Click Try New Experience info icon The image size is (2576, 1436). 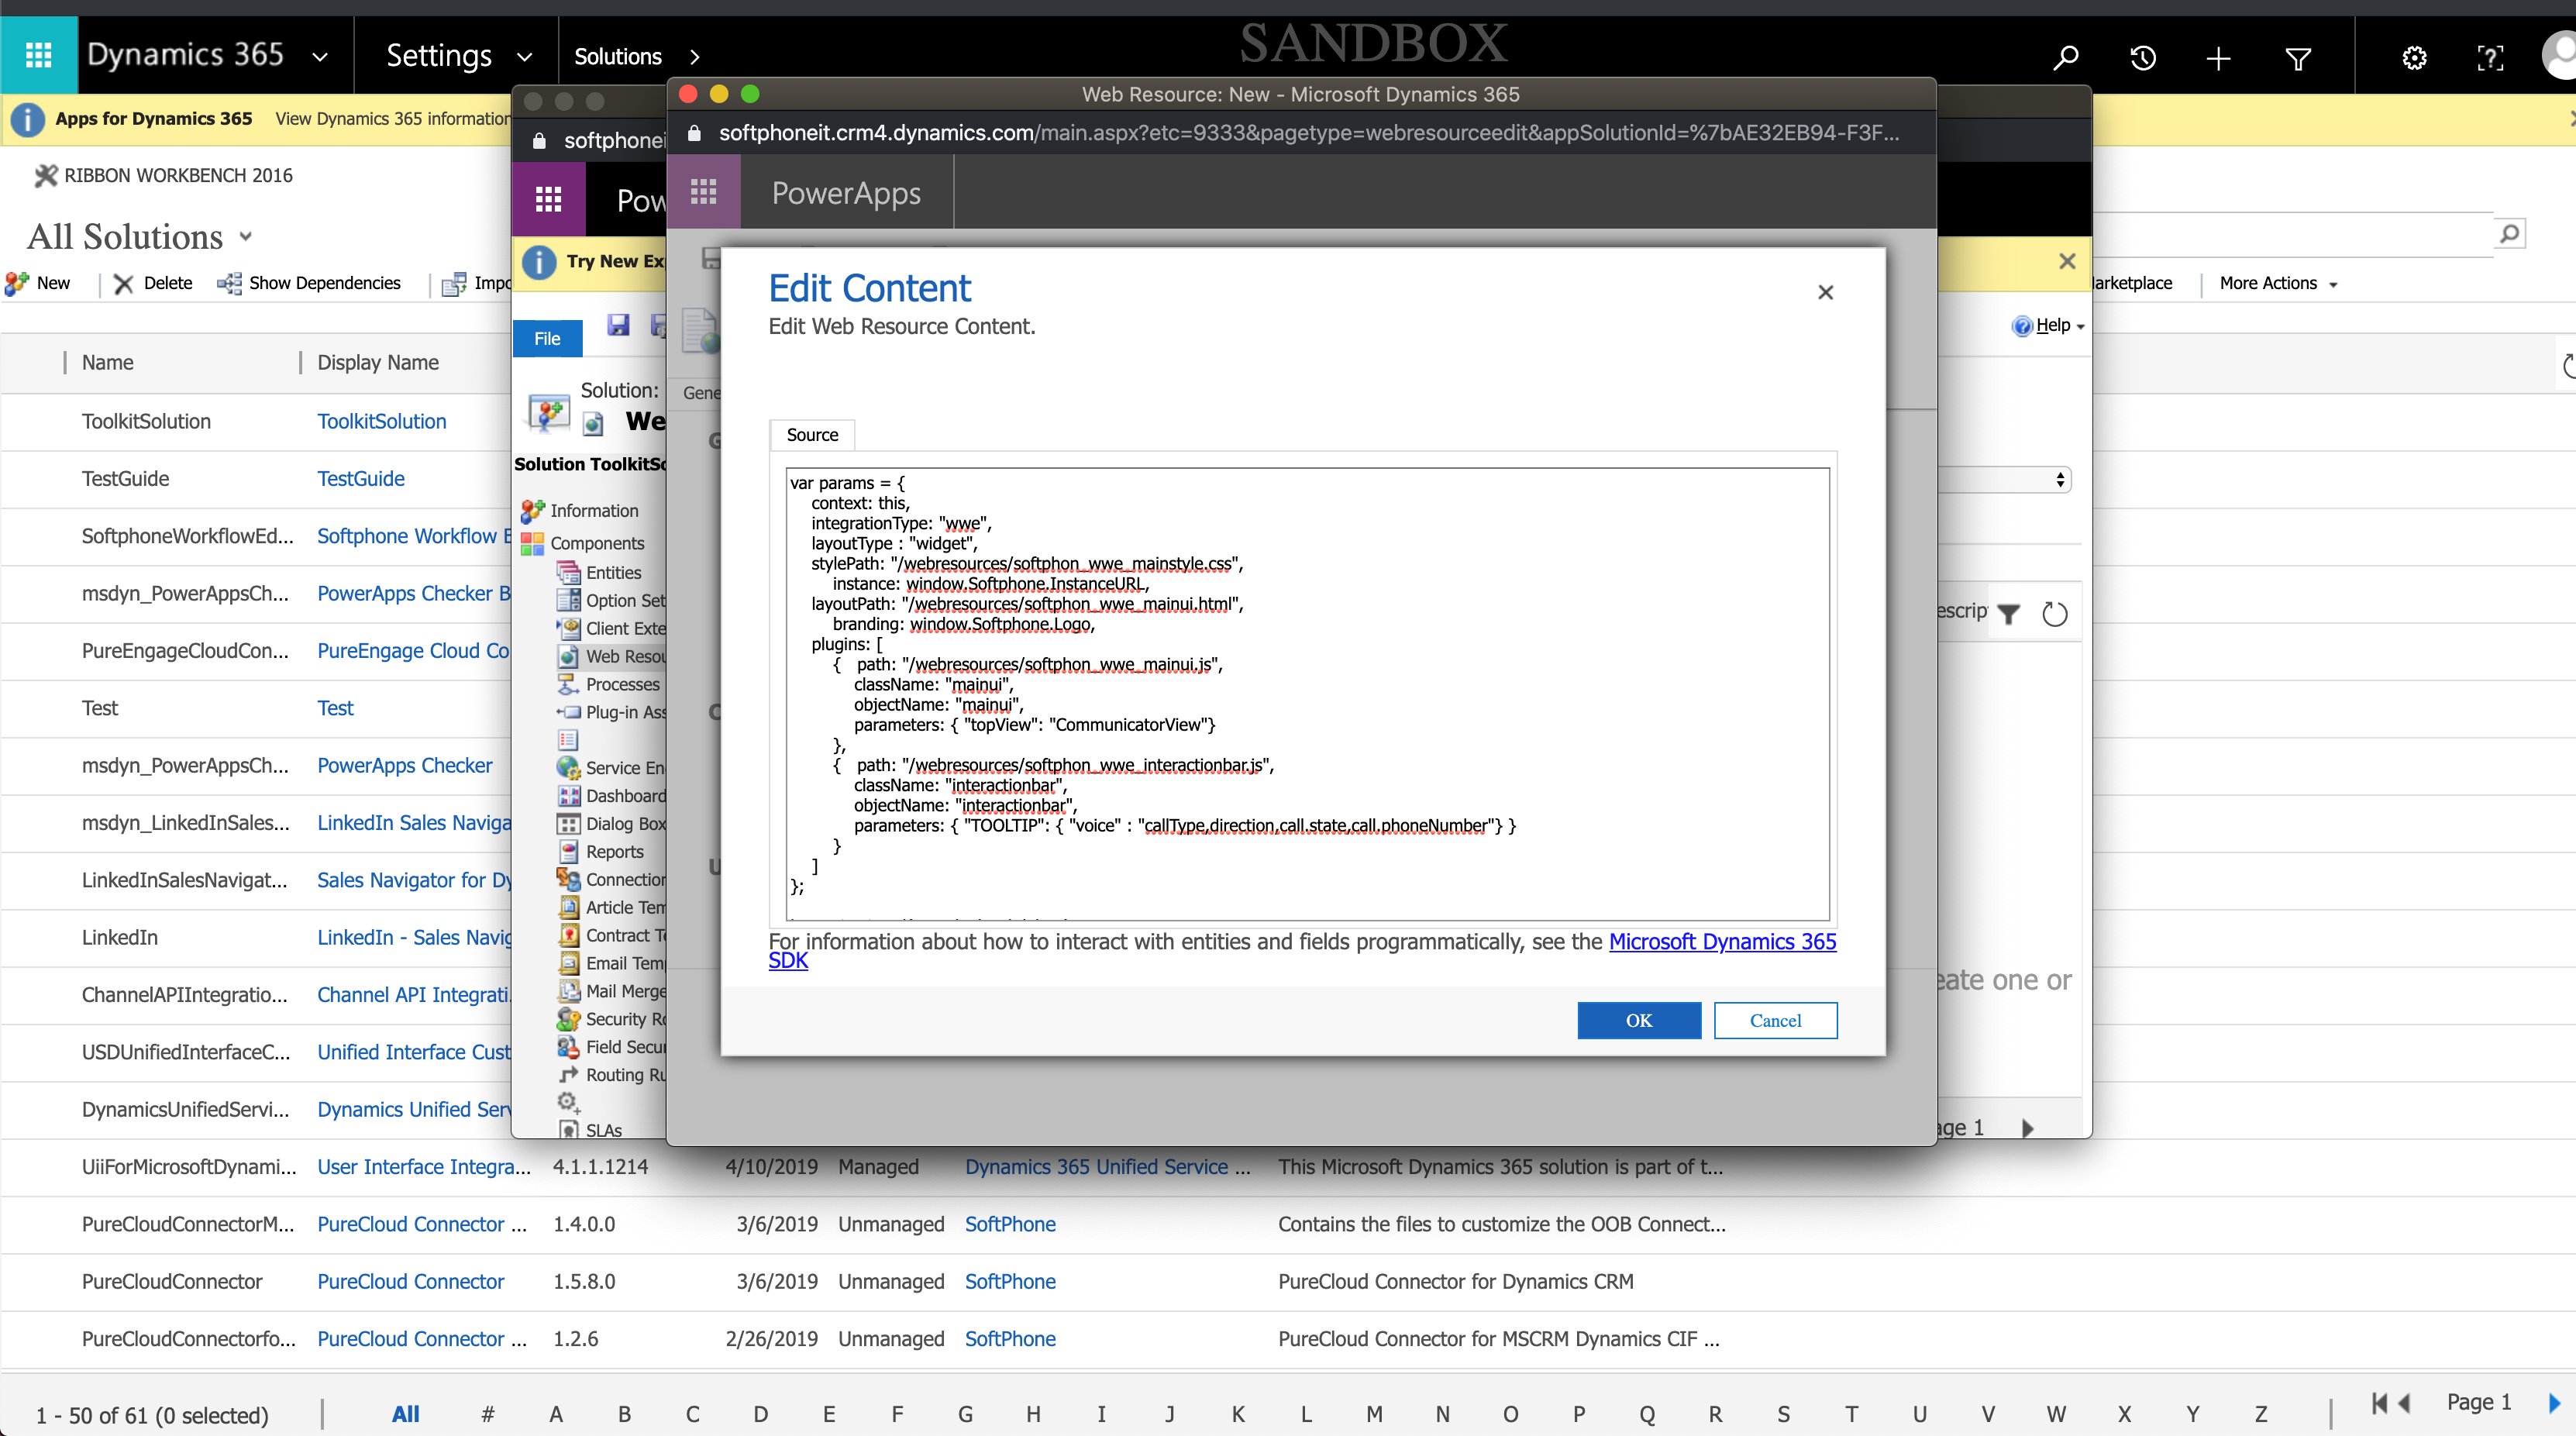[539, 261]
